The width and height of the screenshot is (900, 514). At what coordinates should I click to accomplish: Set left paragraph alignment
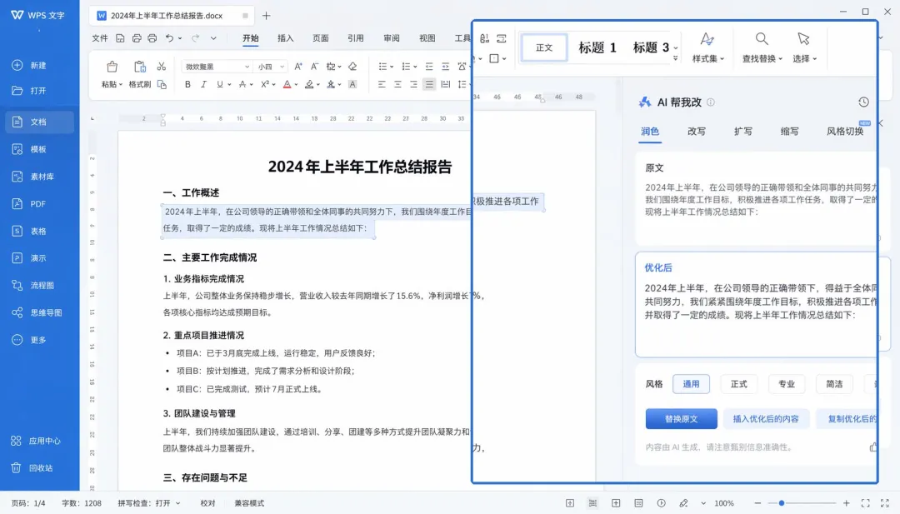tap(382, 84)
